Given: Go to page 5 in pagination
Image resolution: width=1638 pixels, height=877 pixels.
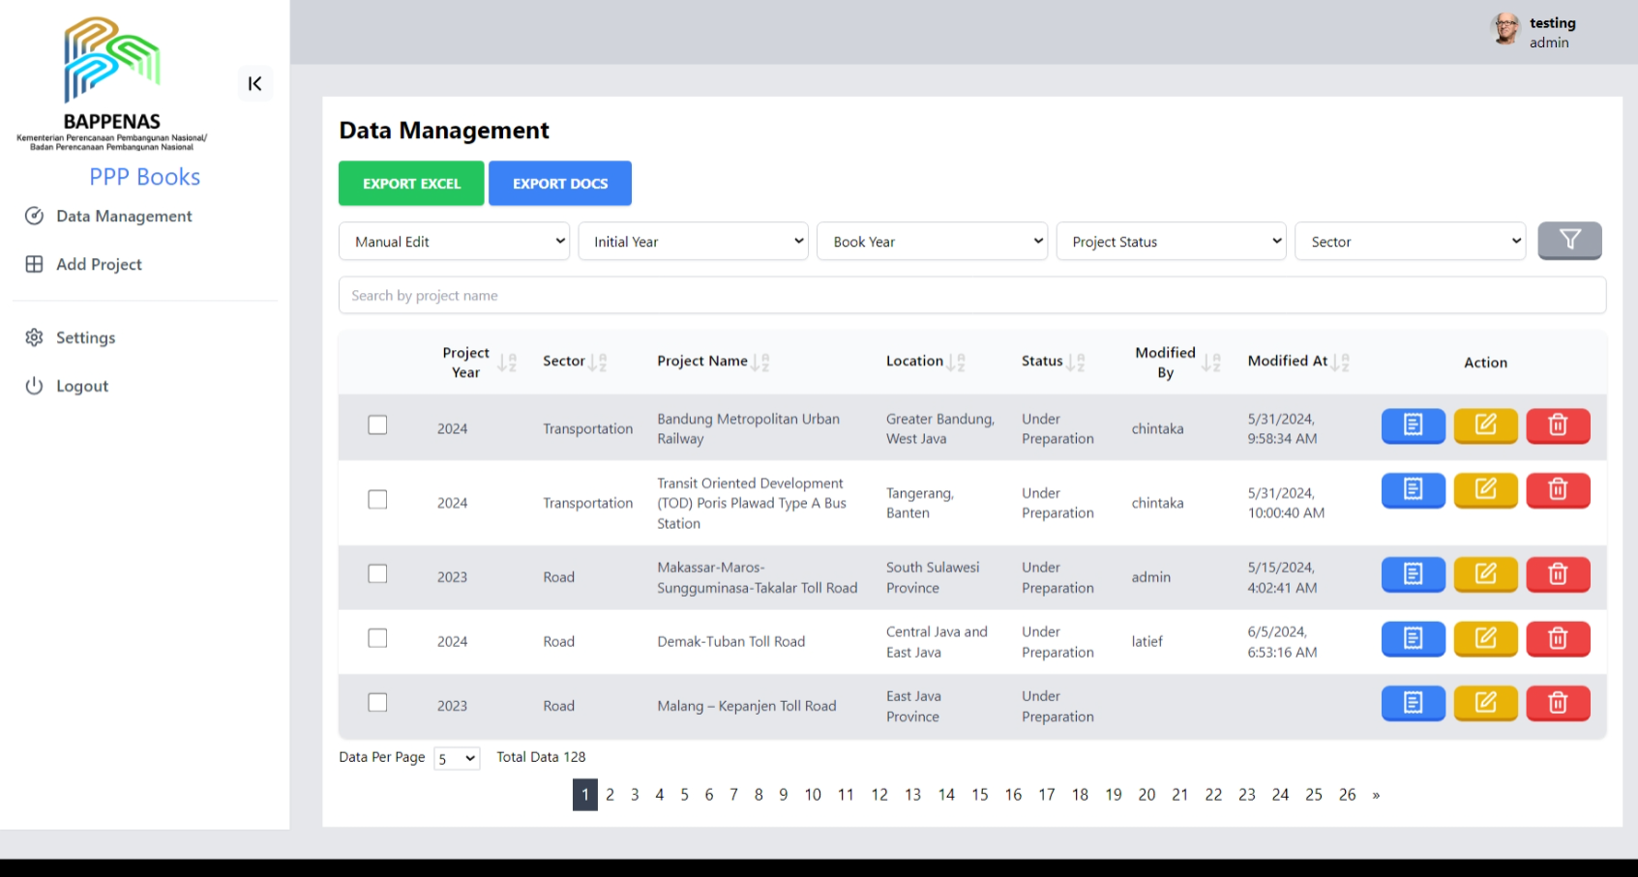Looking at the screenshot, I should [x=684, y=795].
